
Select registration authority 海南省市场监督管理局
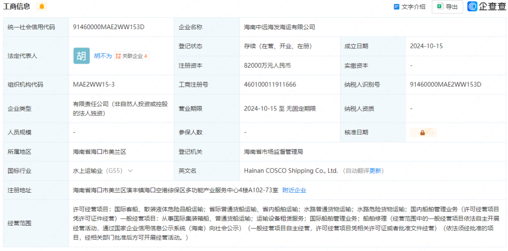[x=273, y=151]
